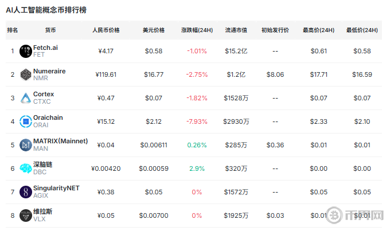The height and width of the screenshot is (231, 390).
Task: Select the Cortex CTXC ticker text
Action: coord(42,102)
